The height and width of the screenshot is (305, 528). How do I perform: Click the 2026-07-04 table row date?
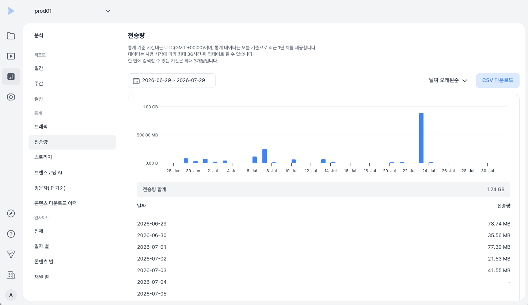coord(152,282)
